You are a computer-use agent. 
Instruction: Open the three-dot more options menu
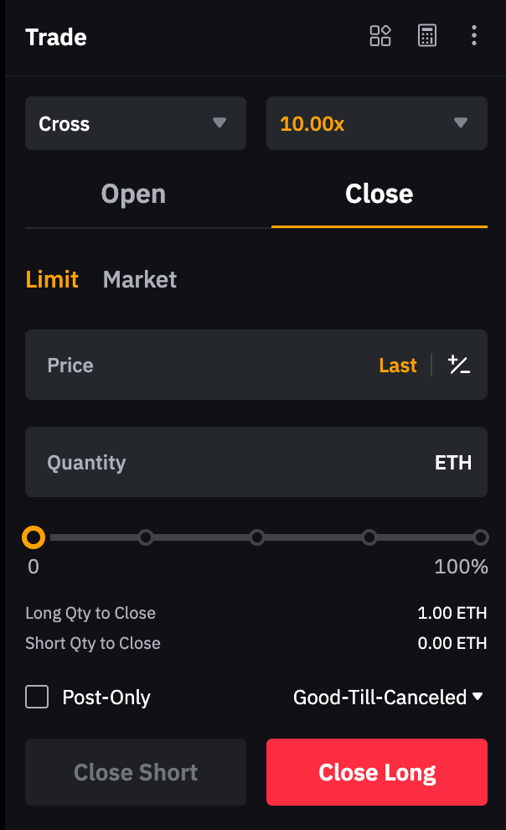(474, 36)
